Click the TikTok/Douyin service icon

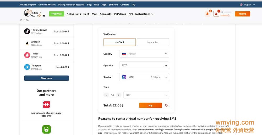(27, 31)
